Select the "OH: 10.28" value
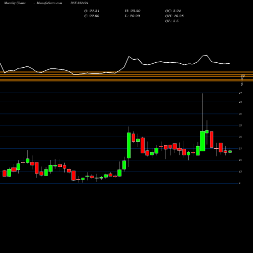This screenshot has height=253, width=253. click(x=175, y=16)
